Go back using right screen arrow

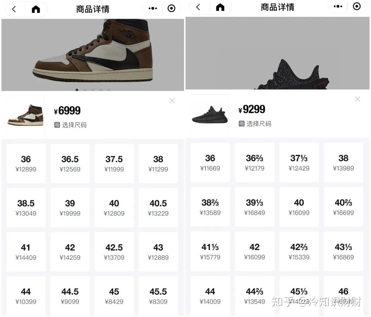198,7
